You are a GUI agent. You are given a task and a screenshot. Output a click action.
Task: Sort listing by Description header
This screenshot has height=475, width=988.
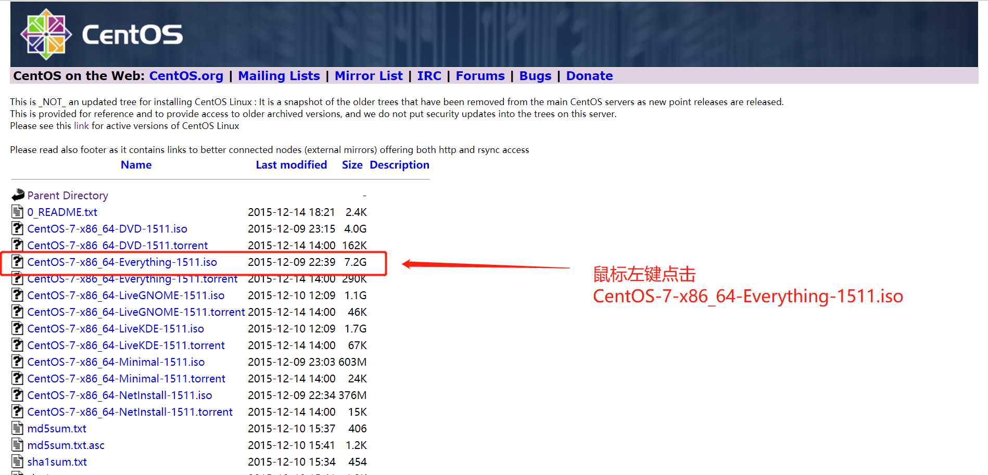(x=399, y=165)
